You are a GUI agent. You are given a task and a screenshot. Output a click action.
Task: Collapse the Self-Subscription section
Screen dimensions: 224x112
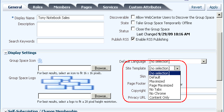[x=6, y=111]
